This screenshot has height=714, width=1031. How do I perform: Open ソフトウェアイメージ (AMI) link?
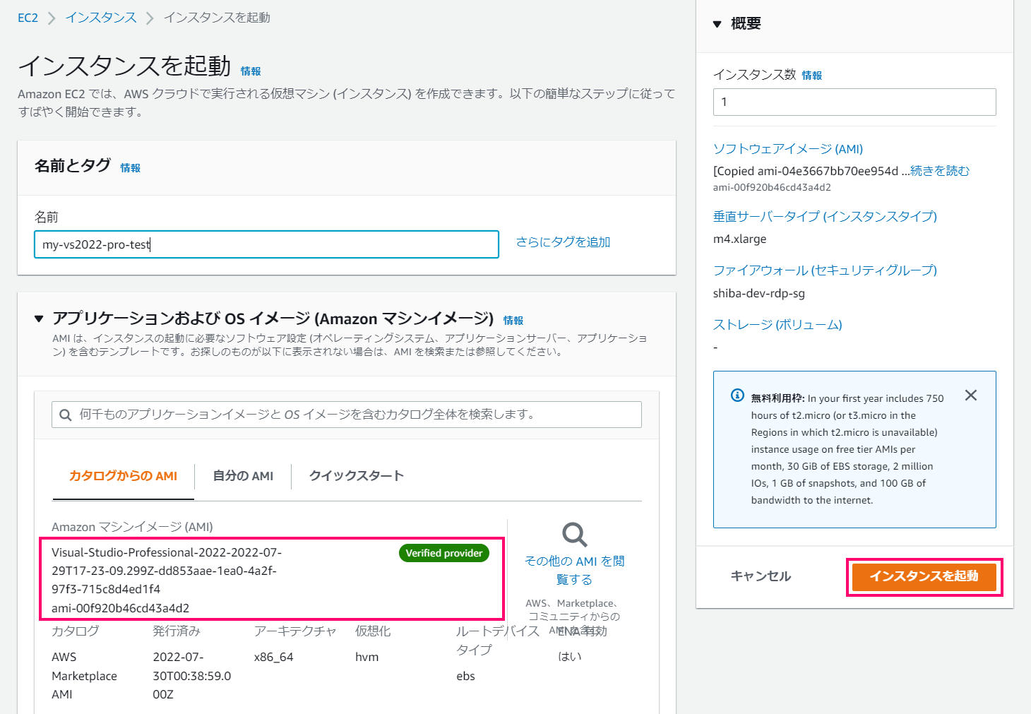click(788, 149)
